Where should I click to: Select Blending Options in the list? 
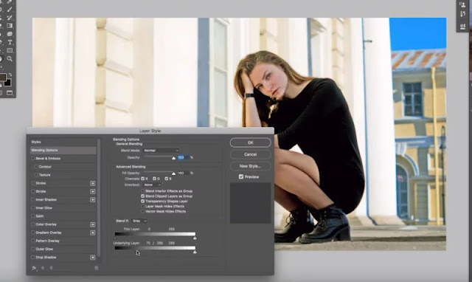63,150
